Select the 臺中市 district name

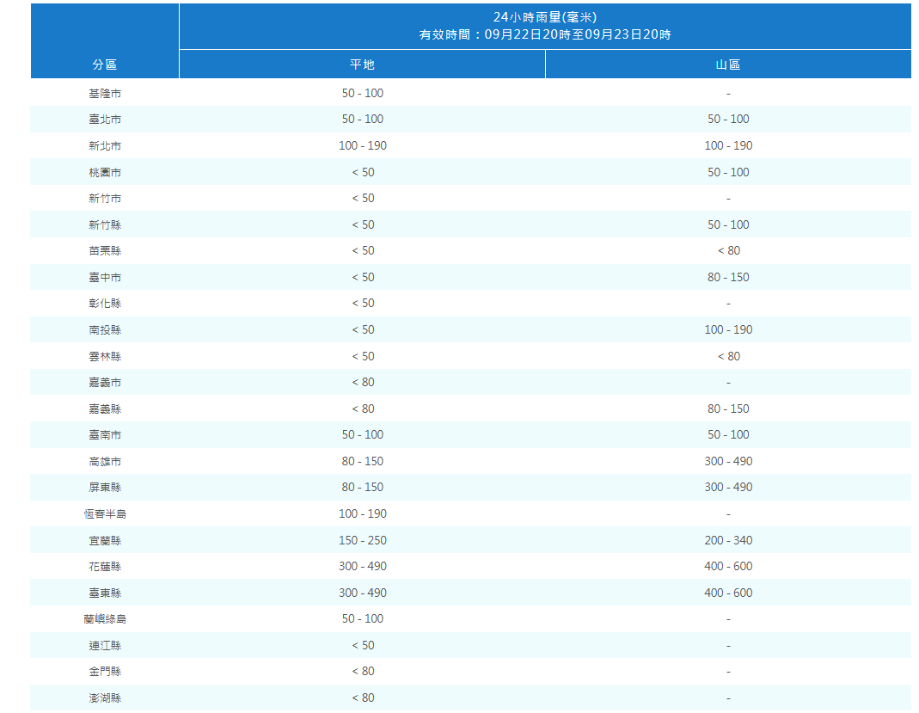pos(105,278)
